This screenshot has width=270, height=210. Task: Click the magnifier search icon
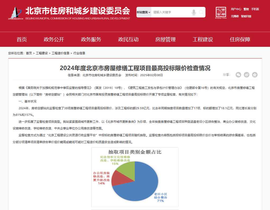click(201, 12)
